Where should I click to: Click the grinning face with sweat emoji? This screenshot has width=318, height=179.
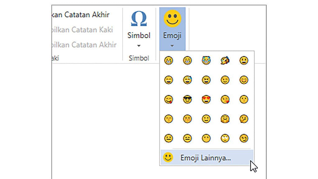click(x=187, y=80)
